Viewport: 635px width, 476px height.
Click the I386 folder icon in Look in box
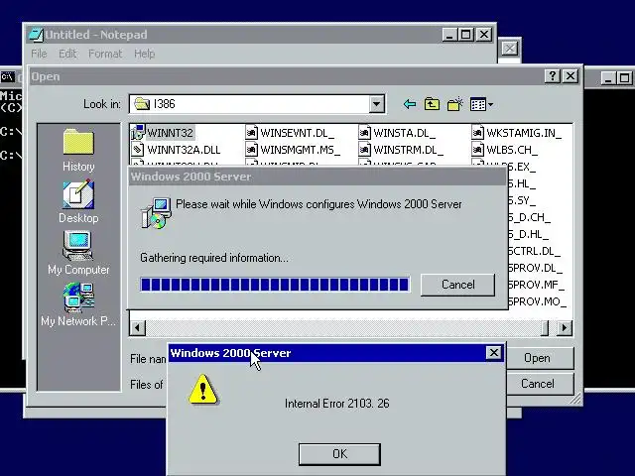(142, 103)
